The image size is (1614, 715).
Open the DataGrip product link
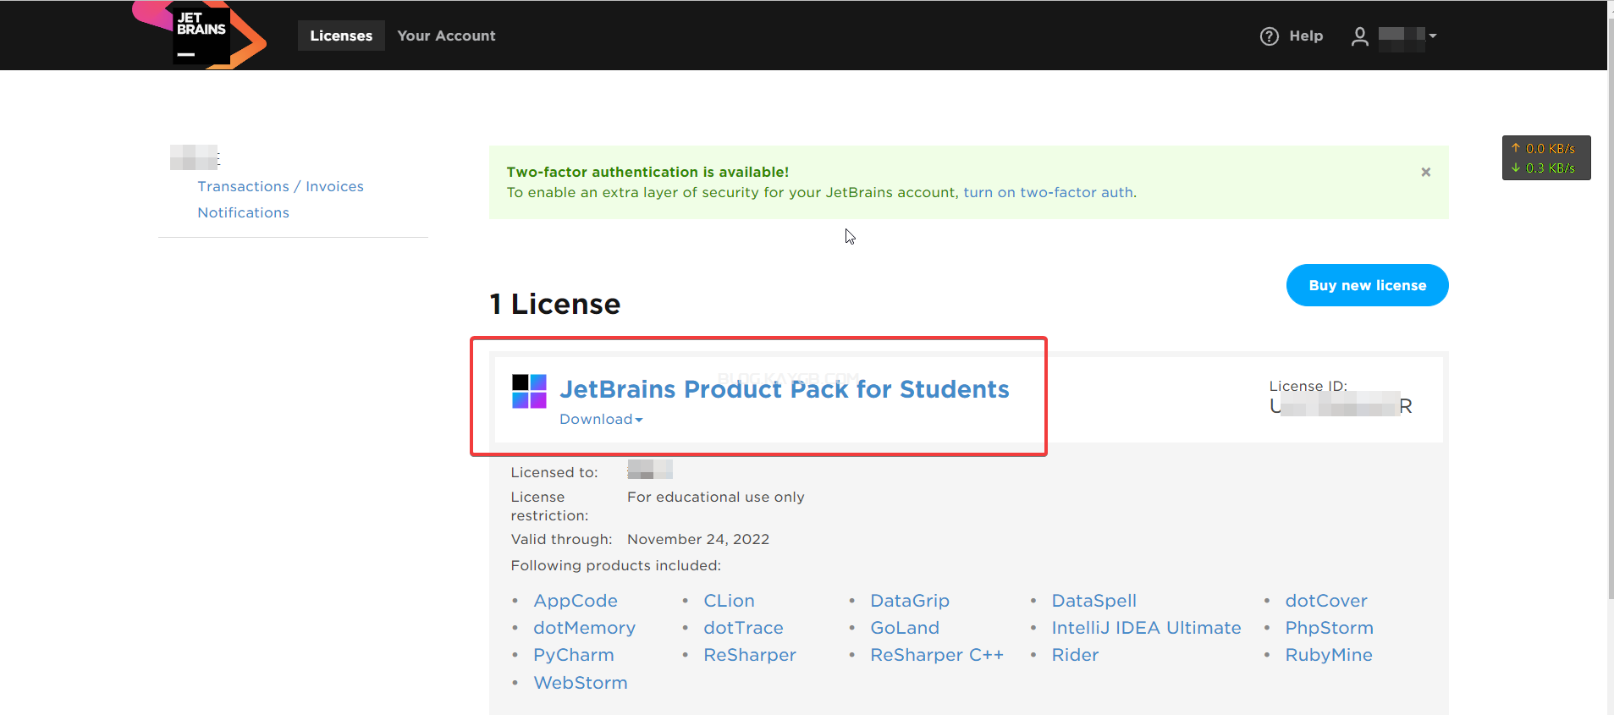point(910,601)
